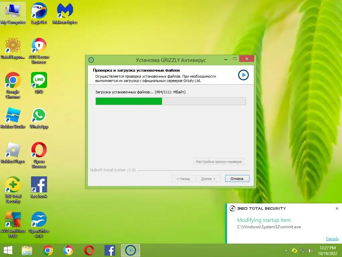Close the GRIZZLY installer window
The width and height of the screenshot is (342, 257).
point(247,59)
